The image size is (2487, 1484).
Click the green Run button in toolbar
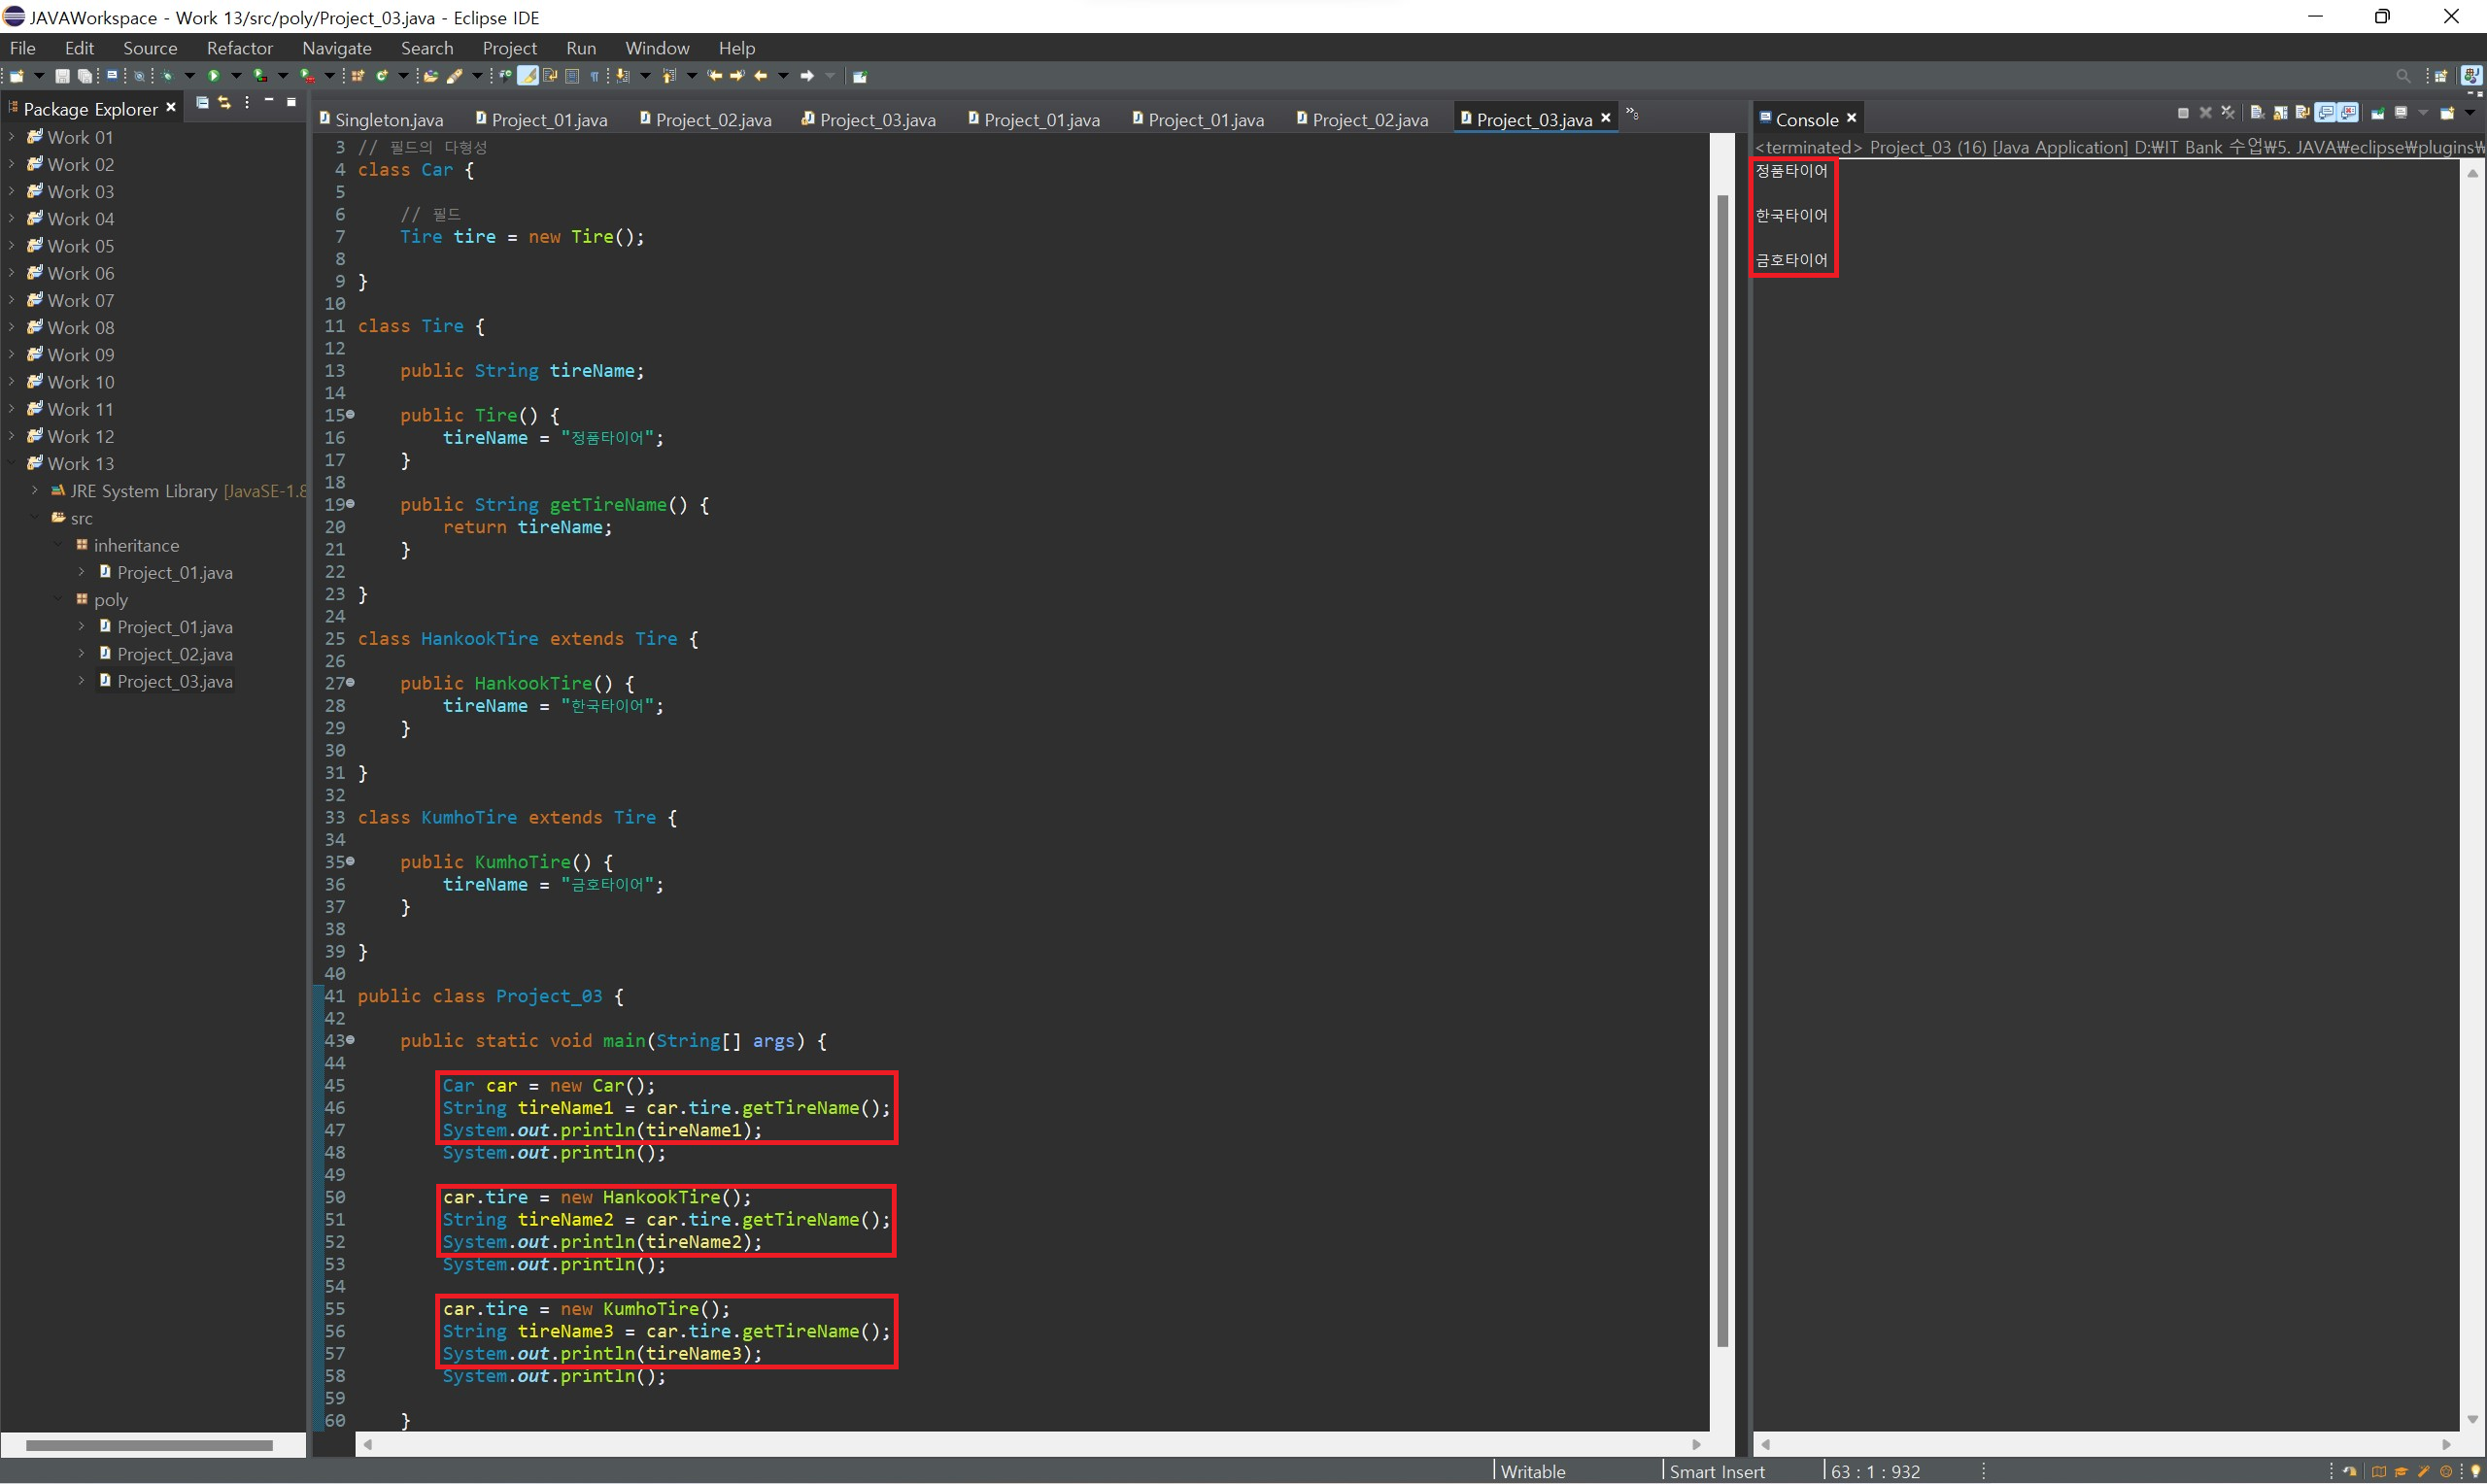point(213,76)
